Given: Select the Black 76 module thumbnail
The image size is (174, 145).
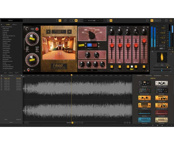Looking at the screenshot, I should click(145, 83).
